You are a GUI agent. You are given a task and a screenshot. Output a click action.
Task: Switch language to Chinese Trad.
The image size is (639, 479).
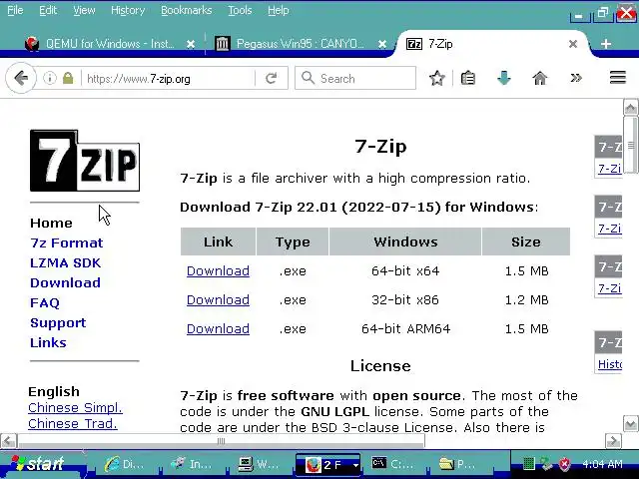point(73,423)
